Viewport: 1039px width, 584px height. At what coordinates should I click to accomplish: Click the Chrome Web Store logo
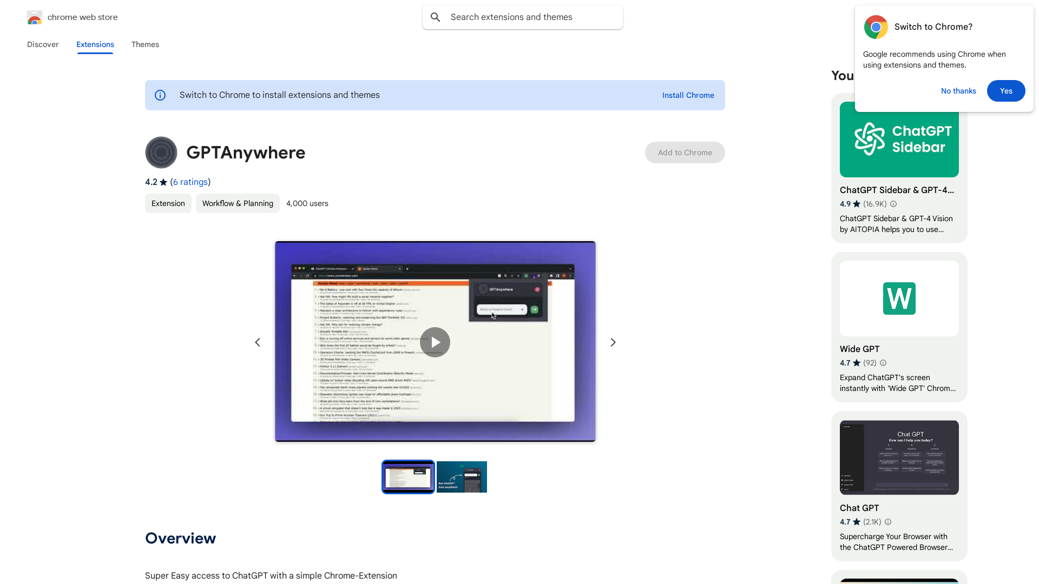click(35, 17)
